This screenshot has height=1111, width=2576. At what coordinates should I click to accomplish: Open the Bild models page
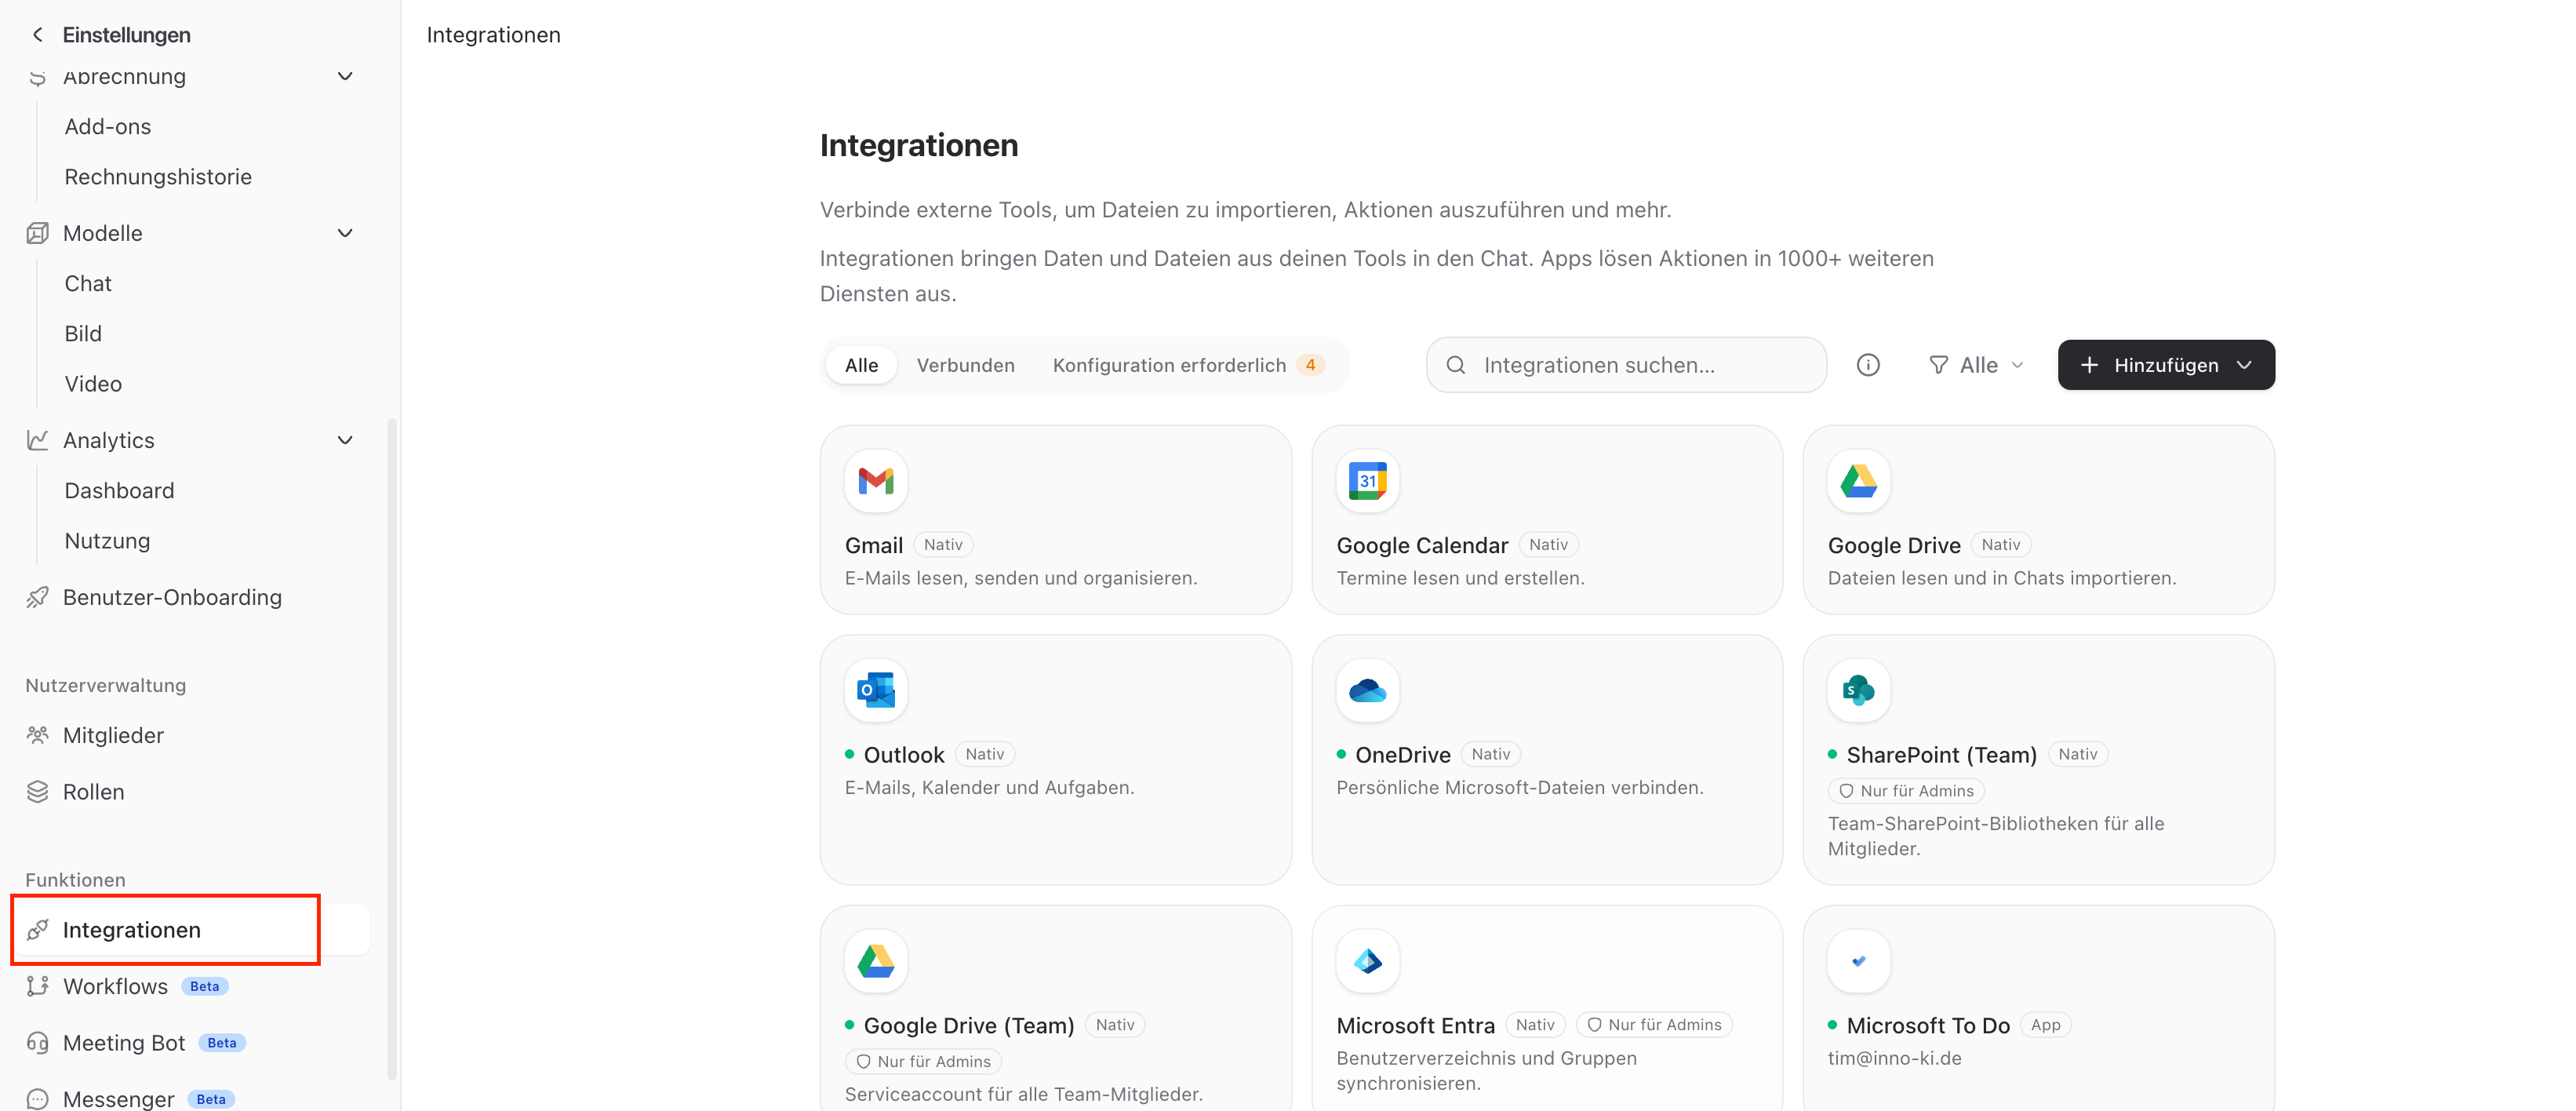pyautogui.click(x=83, y=334)
